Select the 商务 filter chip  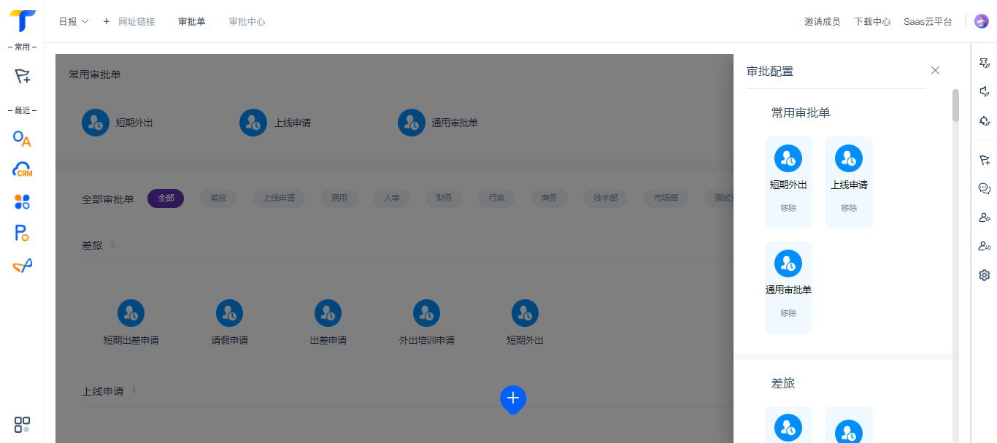pos(550,199)
